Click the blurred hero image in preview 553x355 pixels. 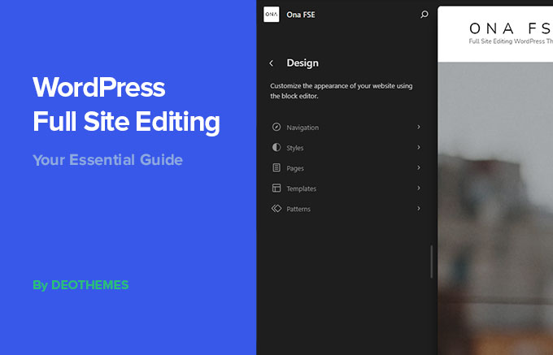(495, 209)
